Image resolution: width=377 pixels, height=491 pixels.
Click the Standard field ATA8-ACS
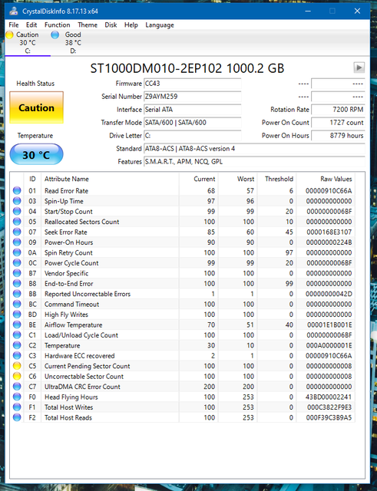tap(254, 148)
